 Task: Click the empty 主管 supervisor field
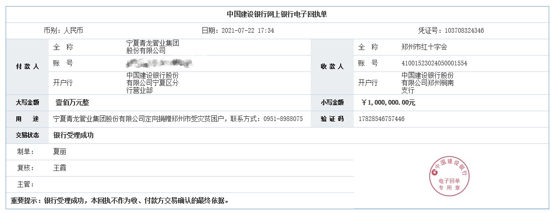point(201,185)
